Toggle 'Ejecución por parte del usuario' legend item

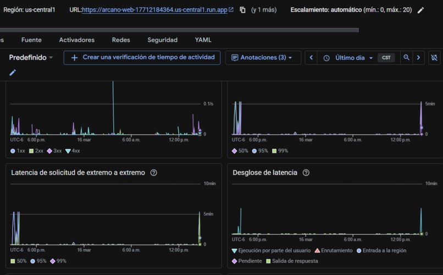tap(271, 251)
